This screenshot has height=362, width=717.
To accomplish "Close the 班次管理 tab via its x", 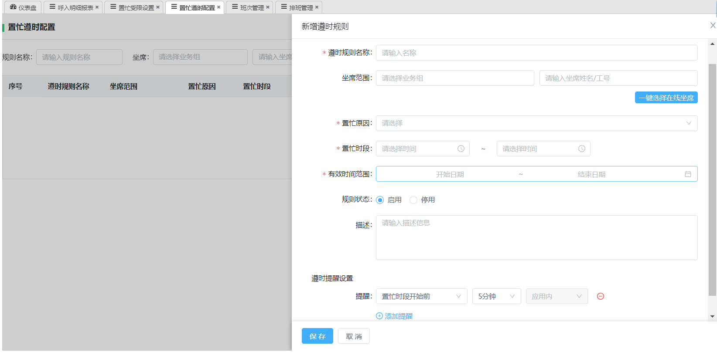I will (268, 7).
